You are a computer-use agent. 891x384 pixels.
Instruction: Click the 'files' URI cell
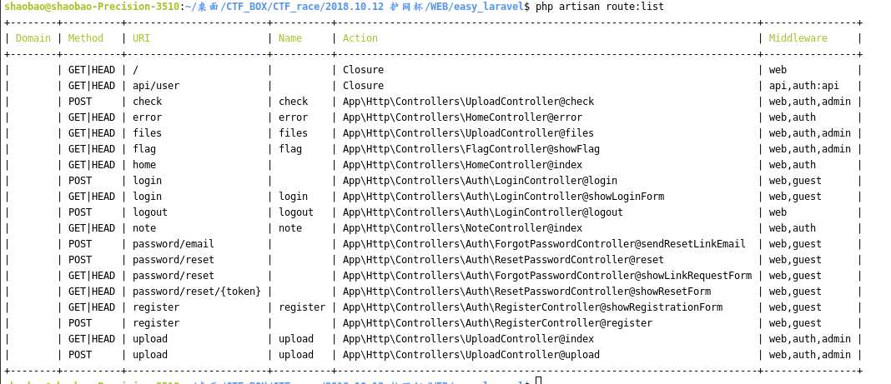[x=147, y=133]
